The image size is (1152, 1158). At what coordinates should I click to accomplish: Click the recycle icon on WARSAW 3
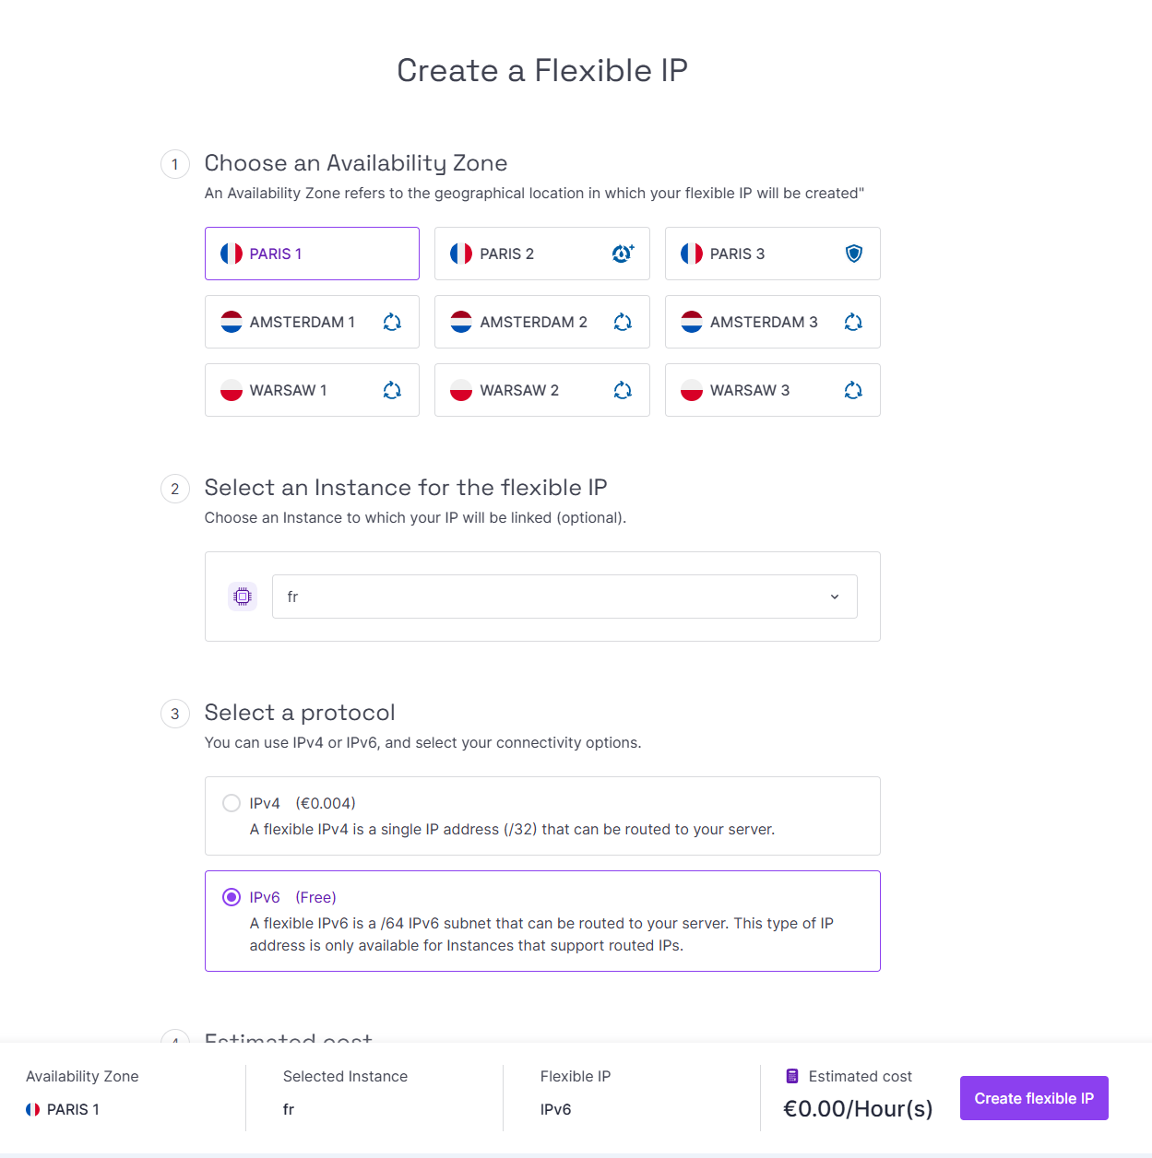tap(853, 390)
